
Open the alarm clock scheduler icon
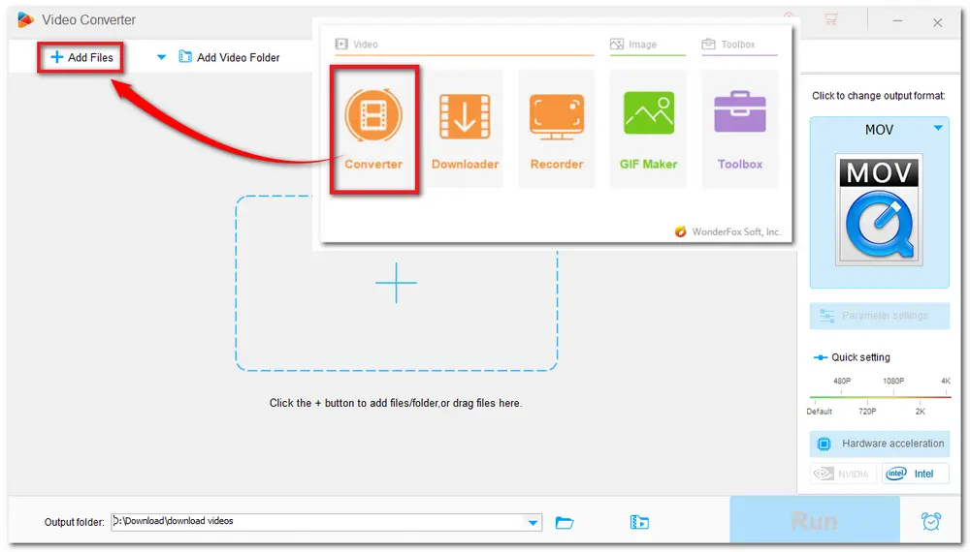pos(930,521)
